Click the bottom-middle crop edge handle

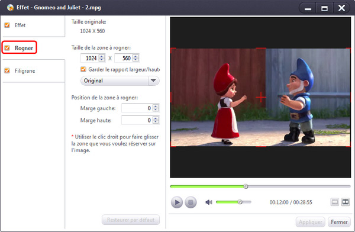261,146
